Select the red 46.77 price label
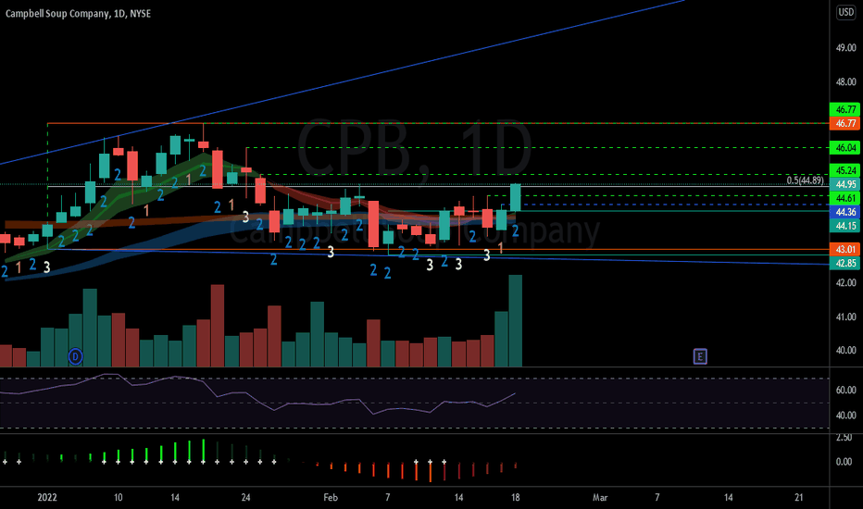Screen dimensions: 863x509 point(844,123)
